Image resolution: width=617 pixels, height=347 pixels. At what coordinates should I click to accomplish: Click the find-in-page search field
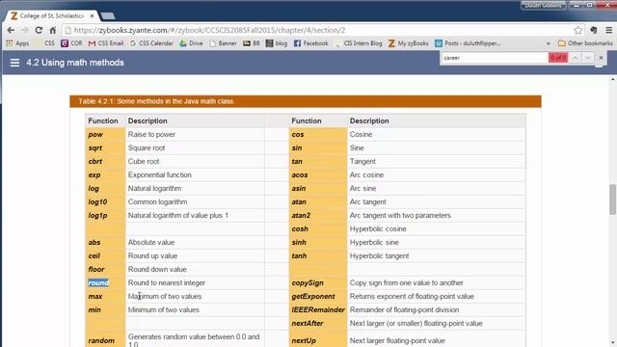click(x=495, y=58)
